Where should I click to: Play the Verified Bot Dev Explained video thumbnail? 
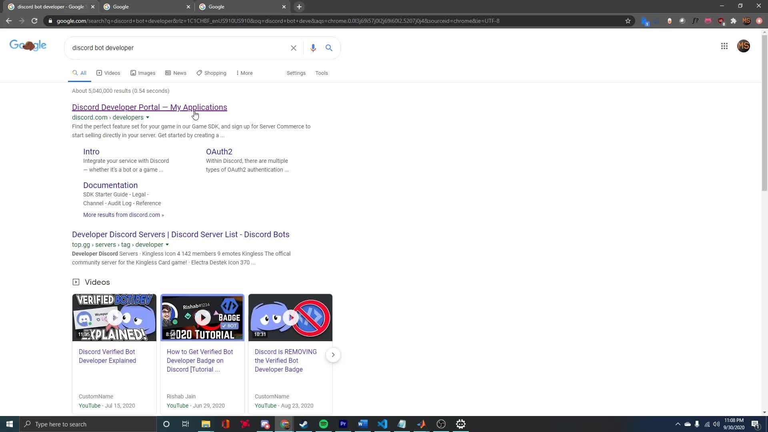[114, 318]
